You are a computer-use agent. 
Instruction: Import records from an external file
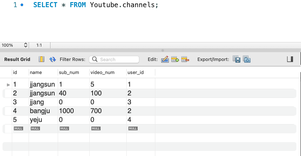(x=247, y=59)
